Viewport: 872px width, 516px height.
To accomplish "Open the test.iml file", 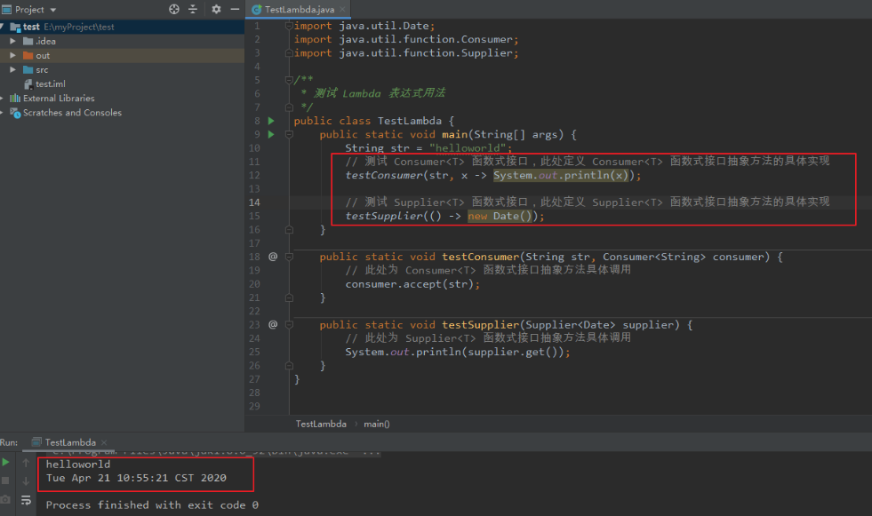I will 51,83.
